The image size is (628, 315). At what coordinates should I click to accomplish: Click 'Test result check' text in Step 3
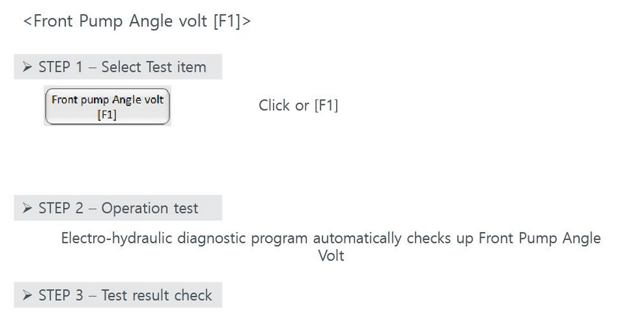click(x=156, y=295)
